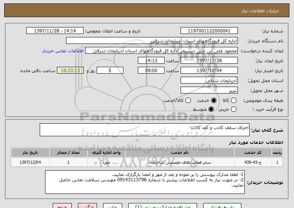The image size is (294, 208).
Task: Click the request creator name field
Action: [x=162, y=51]
